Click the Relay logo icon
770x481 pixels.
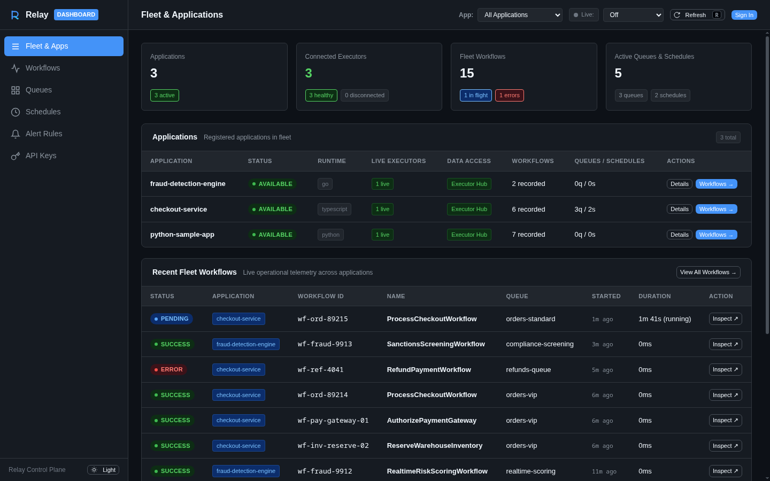click(15, 15)
